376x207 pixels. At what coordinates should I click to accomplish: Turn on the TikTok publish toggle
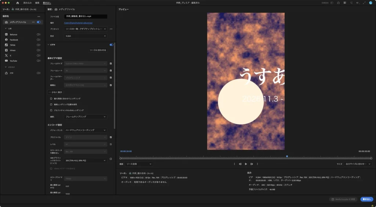tap(39, 45)
